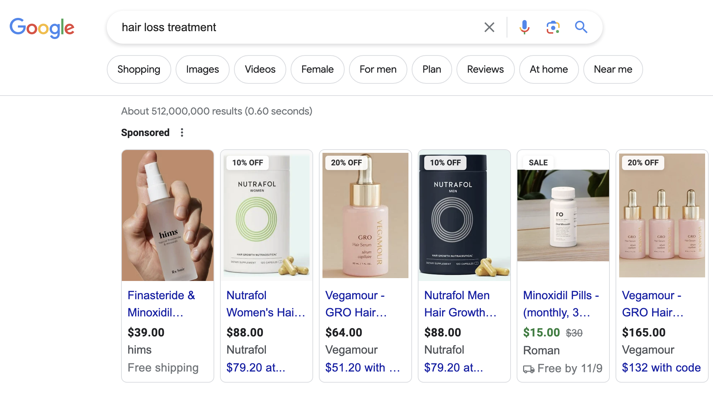The width and height of the screenshot is (713, 393).
Task: Click '$79.20 at...' under Nutrafol Men
Action: tap(454, 368)
